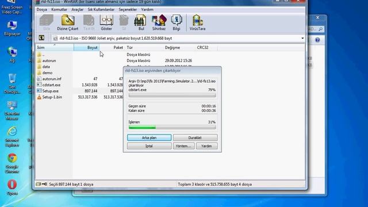This screenshot has width=368, height=207.
Task: Open Freez Screen Video Capture icon
Action: pos(12,7)
